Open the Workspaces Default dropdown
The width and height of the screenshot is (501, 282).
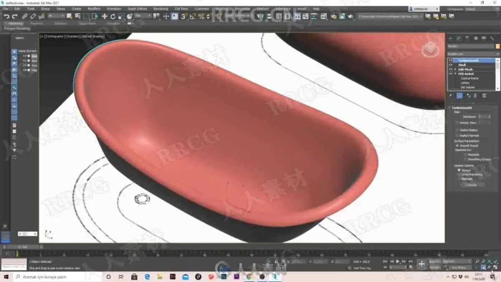482,9
